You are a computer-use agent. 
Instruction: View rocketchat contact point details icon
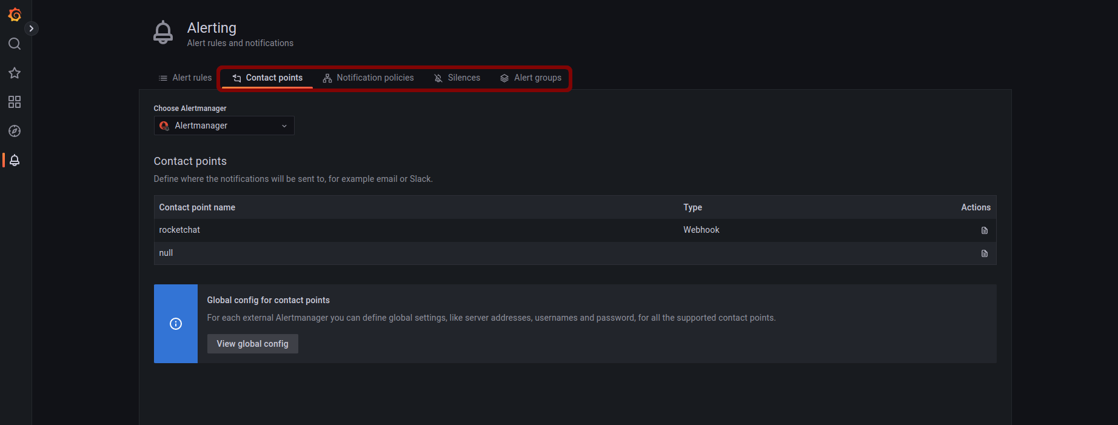pyautogui.click(x=984, y=230)
